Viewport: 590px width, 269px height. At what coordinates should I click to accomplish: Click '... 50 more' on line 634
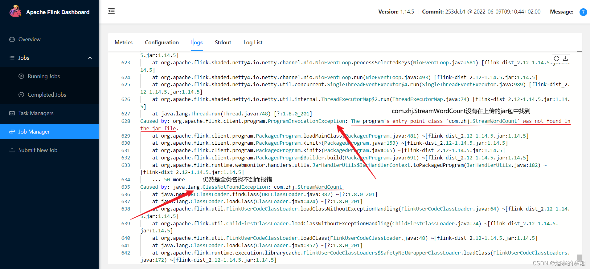(168, 180)
